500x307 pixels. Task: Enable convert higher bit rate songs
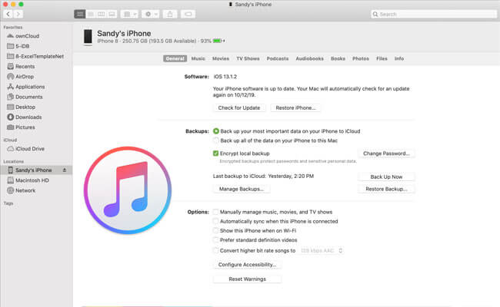[216, 250]
